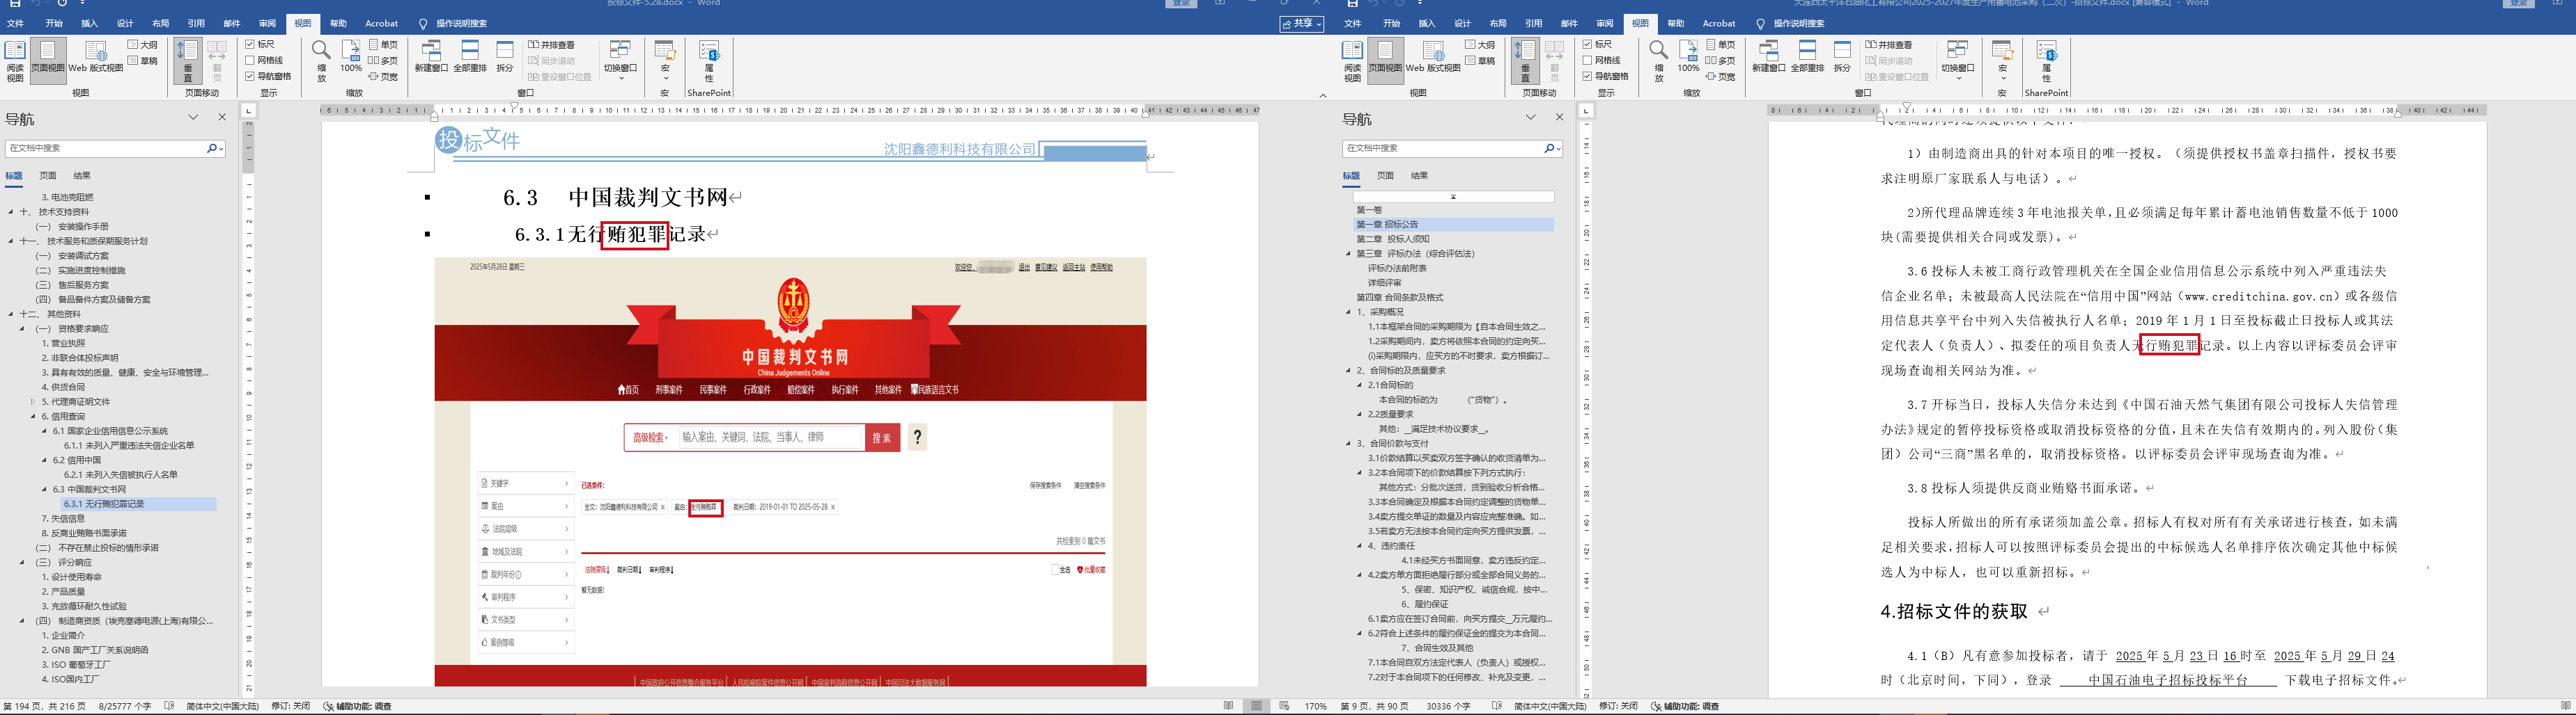The height and width of the screenshot is (715, 2576).
Task: Jump to '第四章 合同条款及格式' in right navigation
Action: 1400,298
